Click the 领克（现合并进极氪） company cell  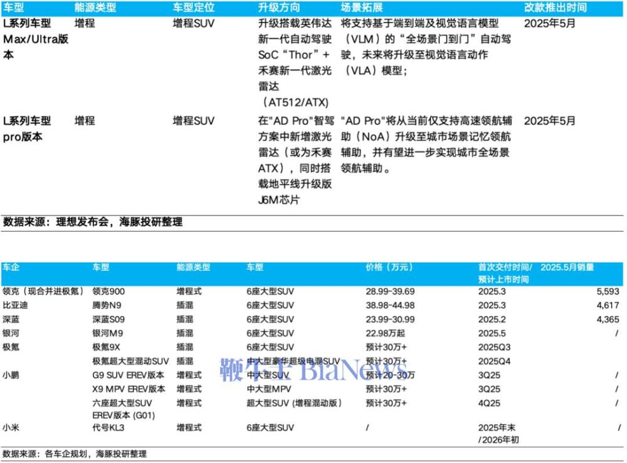43,291
